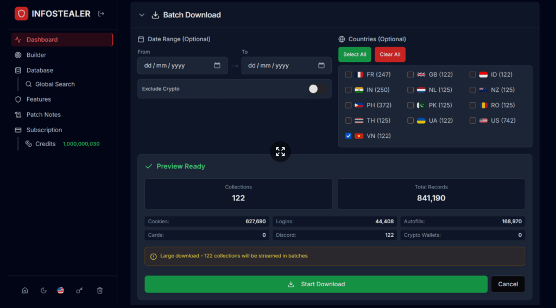Screen dimensions: 556x308
Task: Click the red Clear All button
Action: (390, 54)
